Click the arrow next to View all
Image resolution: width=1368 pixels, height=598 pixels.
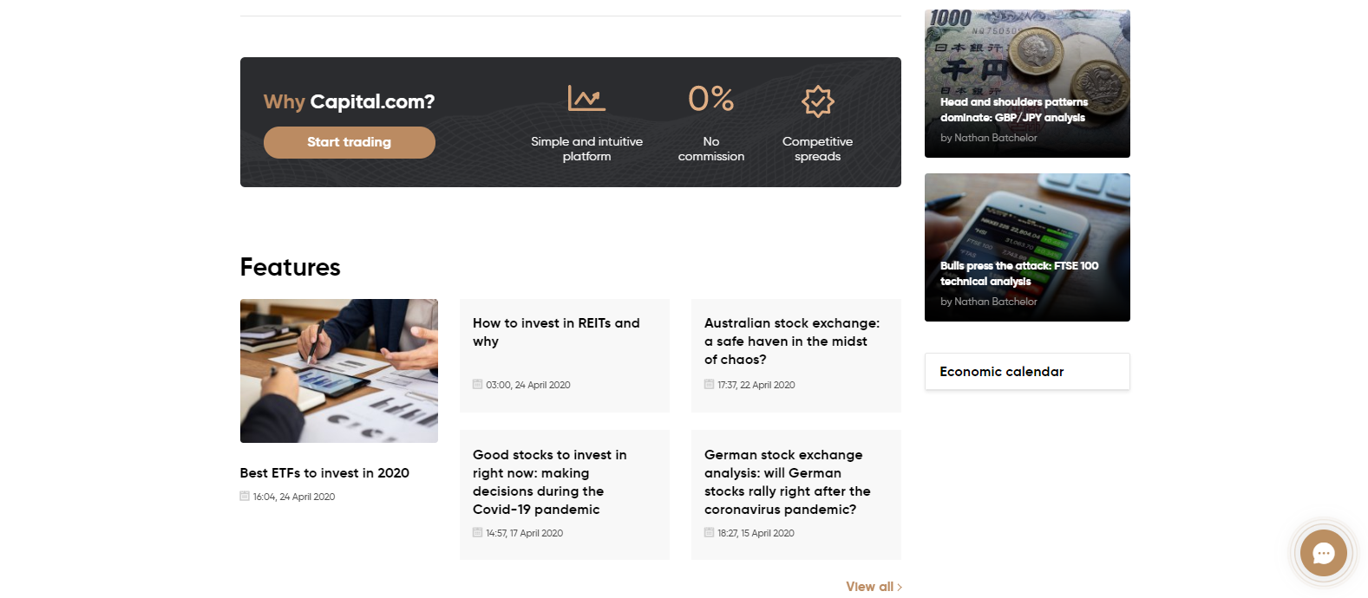900,588
